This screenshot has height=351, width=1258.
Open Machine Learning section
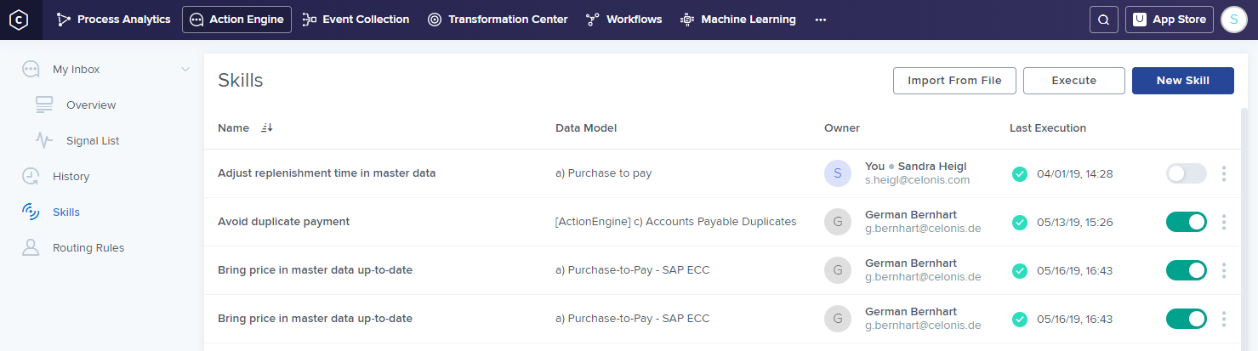738,20
